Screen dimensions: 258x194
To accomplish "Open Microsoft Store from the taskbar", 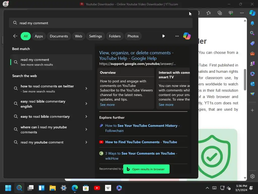I will click(x=86, y=188).
